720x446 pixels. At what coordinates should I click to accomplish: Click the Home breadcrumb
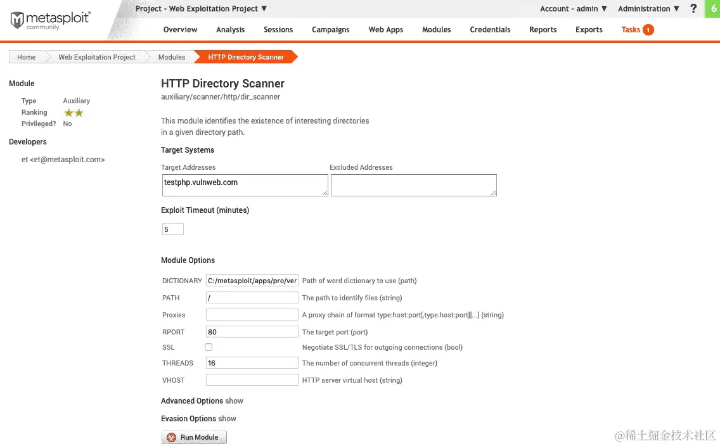(26, 57)
